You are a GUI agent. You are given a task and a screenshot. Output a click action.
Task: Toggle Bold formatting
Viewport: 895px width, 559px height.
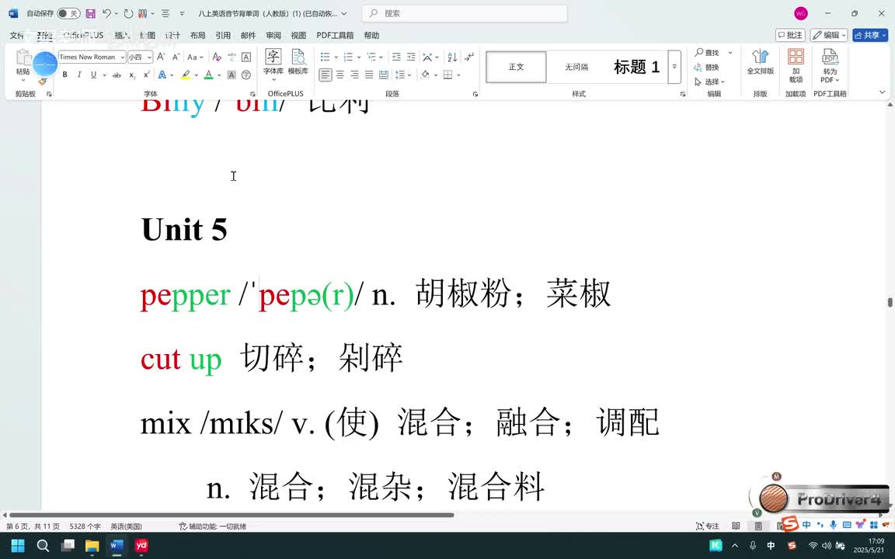pyautogui.click(x=65, y=75)
